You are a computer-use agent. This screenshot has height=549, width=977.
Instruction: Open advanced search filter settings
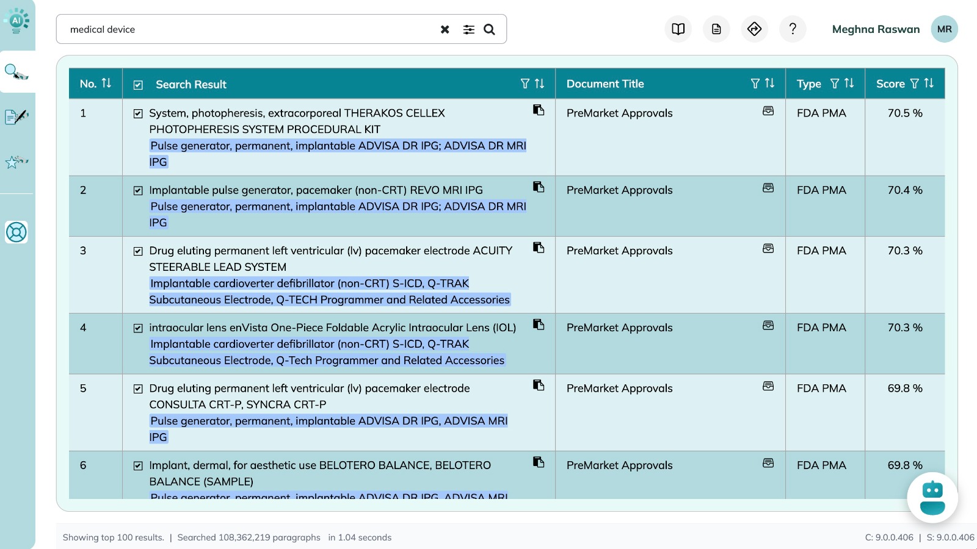click(x=468, y=29)
